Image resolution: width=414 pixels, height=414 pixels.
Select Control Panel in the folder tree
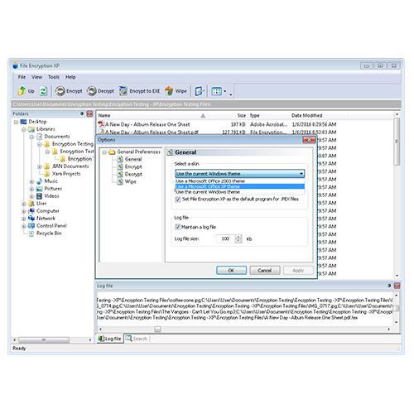click(51, 226)
